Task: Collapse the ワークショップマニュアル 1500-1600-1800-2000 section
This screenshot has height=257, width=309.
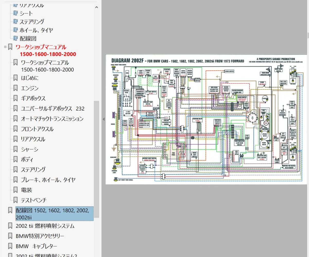Action: (x=5, y=47)
